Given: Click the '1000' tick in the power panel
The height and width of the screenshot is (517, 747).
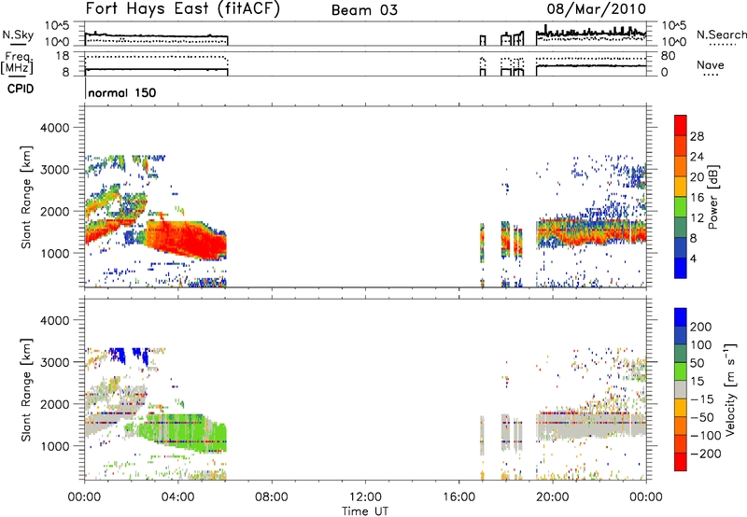Looking at the screenshot, I should pyautogui.click(x=54, y=253).
